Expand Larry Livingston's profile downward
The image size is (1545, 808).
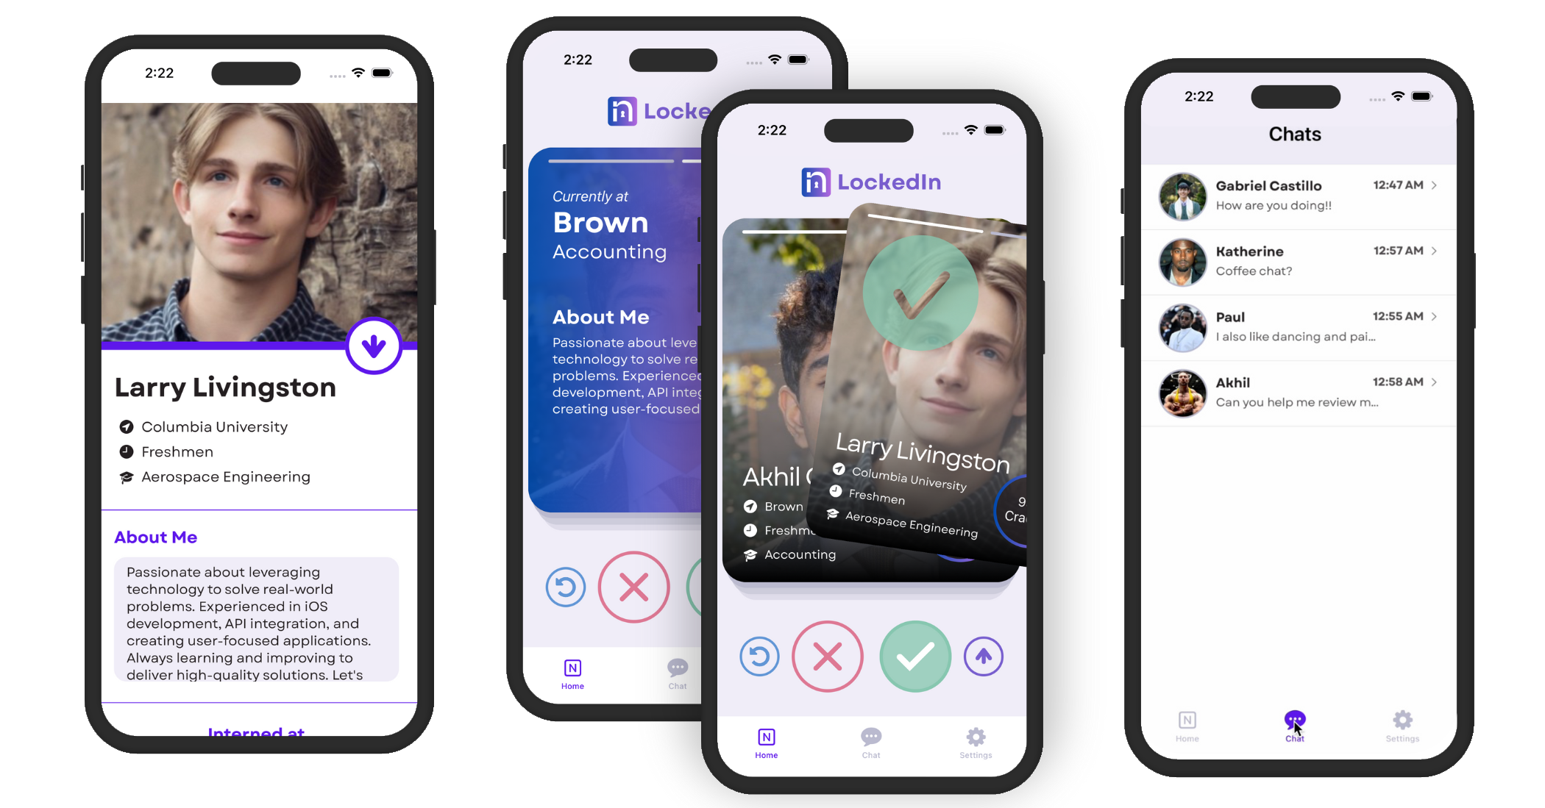pos(374,344)
